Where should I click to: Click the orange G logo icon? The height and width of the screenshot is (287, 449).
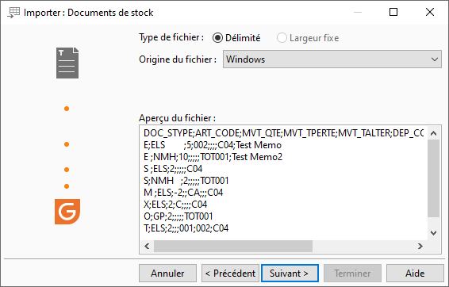point(67,212)
